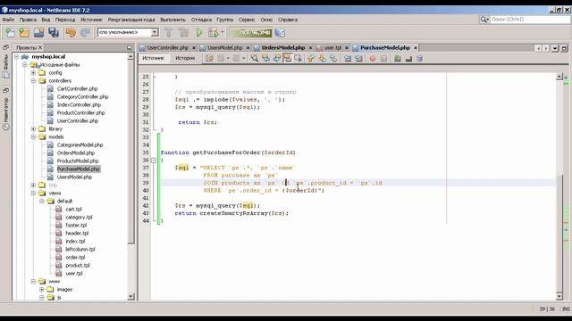Open CartController.php in the project tree

[77, 89]
